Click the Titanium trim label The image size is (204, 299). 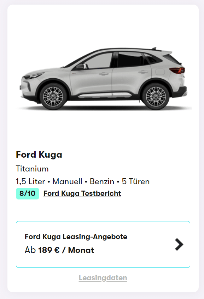[x=32, y=169]
